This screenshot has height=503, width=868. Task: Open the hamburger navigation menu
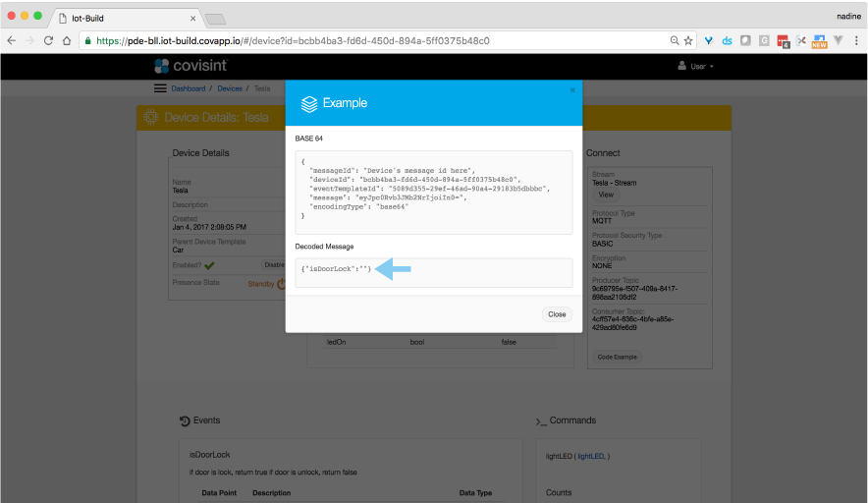(160, 88)
